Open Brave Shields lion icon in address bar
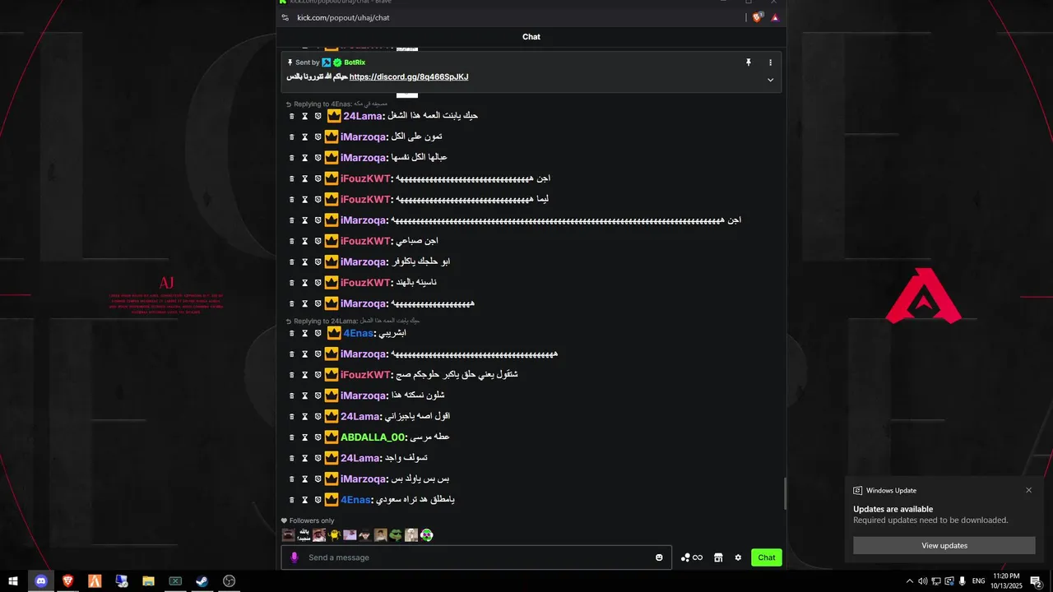Image resolution: width=1053 pixels, height=592 pixels. (x=758, y=17)
